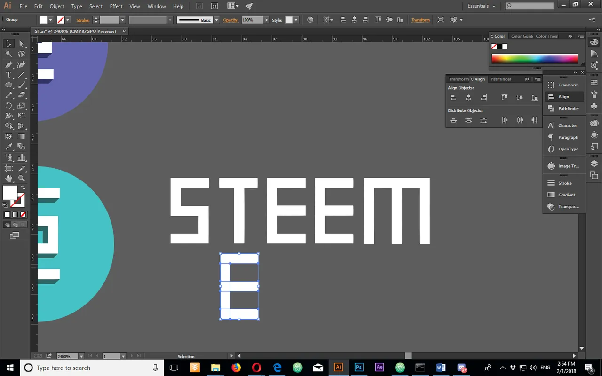Open the Align panel flyout menu
The width and height of the screenshot is (602, 376).
click(538, 79)
